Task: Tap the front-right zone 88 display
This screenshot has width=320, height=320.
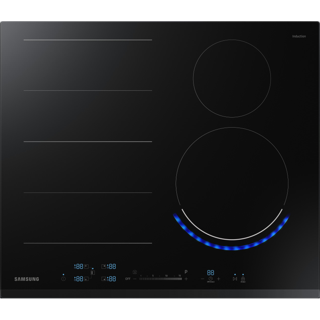Action: (112, 279)
